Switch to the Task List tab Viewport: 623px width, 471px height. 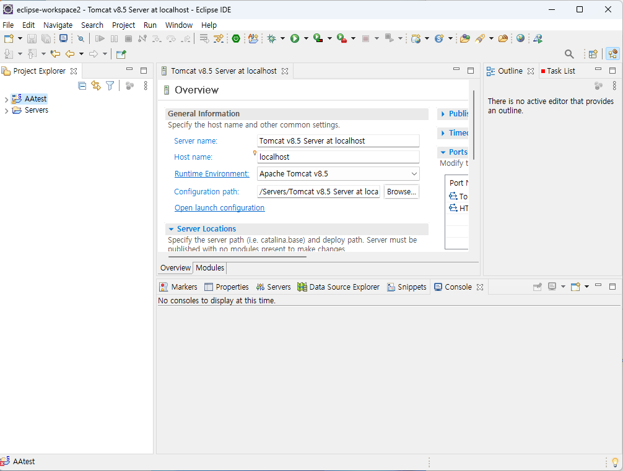pyautogui.click(x=558, y=71)
